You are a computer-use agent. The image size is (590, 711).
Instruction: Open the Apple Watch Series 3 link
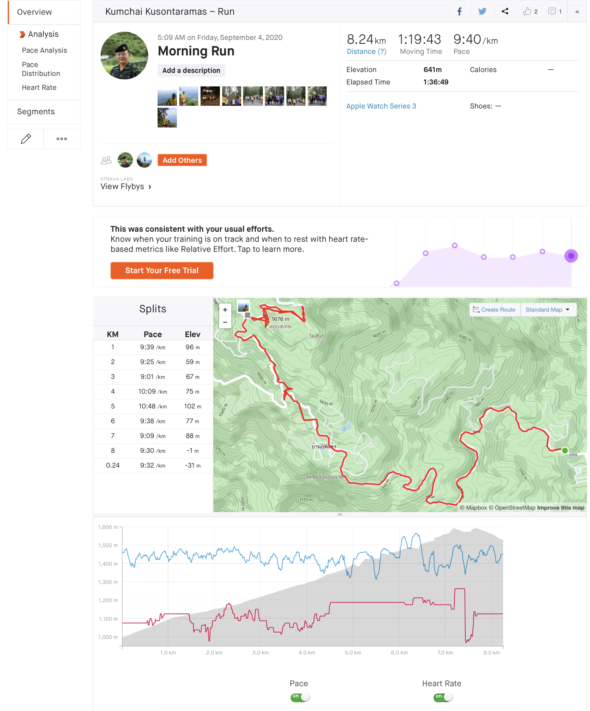pos(381,106)
